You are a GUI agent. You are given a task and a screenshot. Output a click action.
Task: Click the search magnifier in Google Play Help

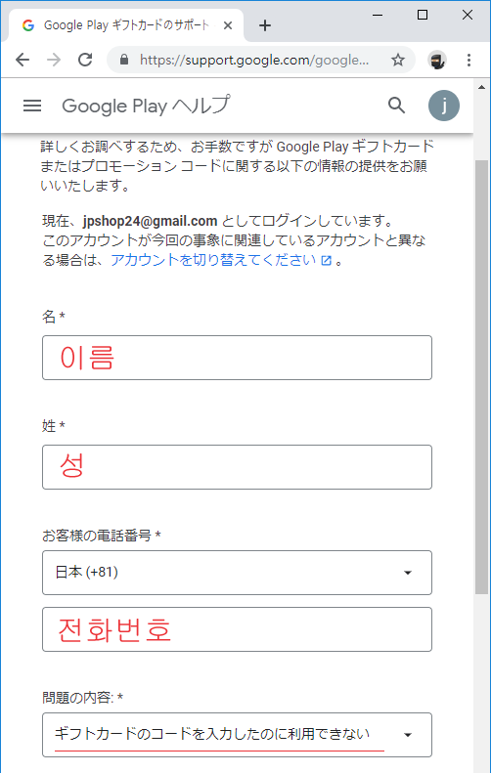tap(396, 106)
